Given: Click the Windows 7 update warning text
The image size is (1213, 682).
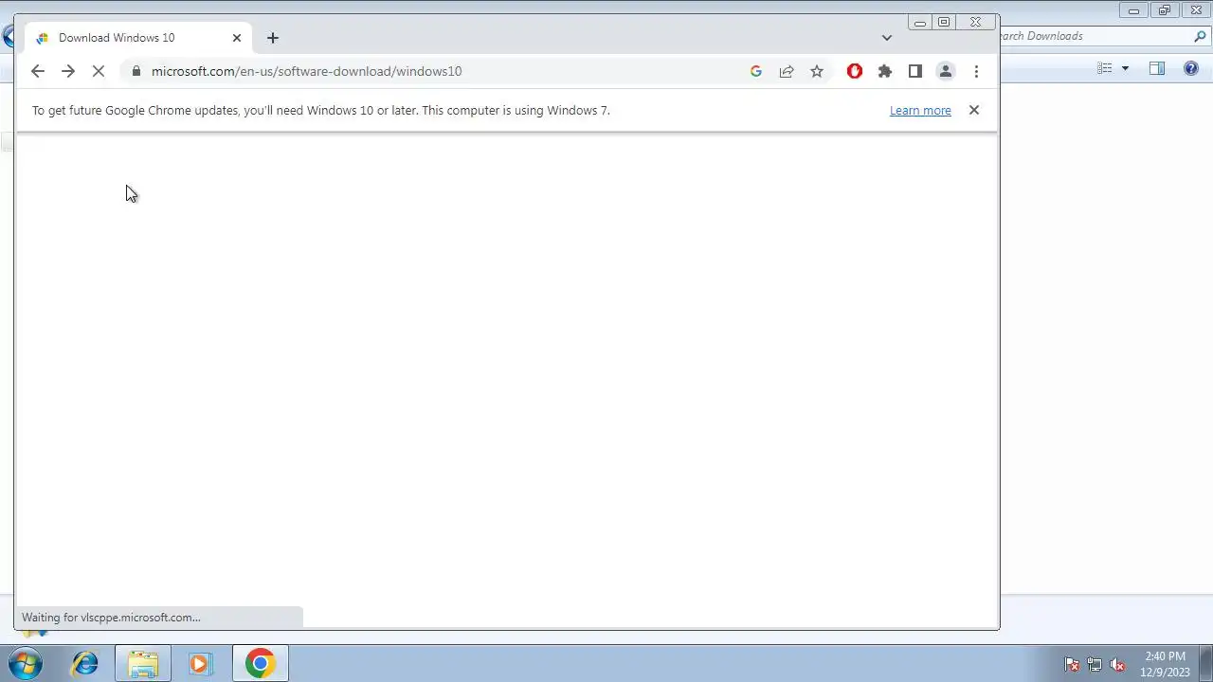Looking at the screenshot, I should tap(321, 111).
